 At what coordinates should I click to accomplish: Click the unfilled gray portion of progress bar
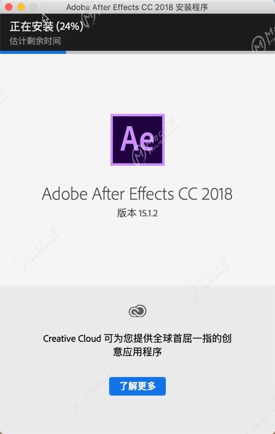point(171,52)
